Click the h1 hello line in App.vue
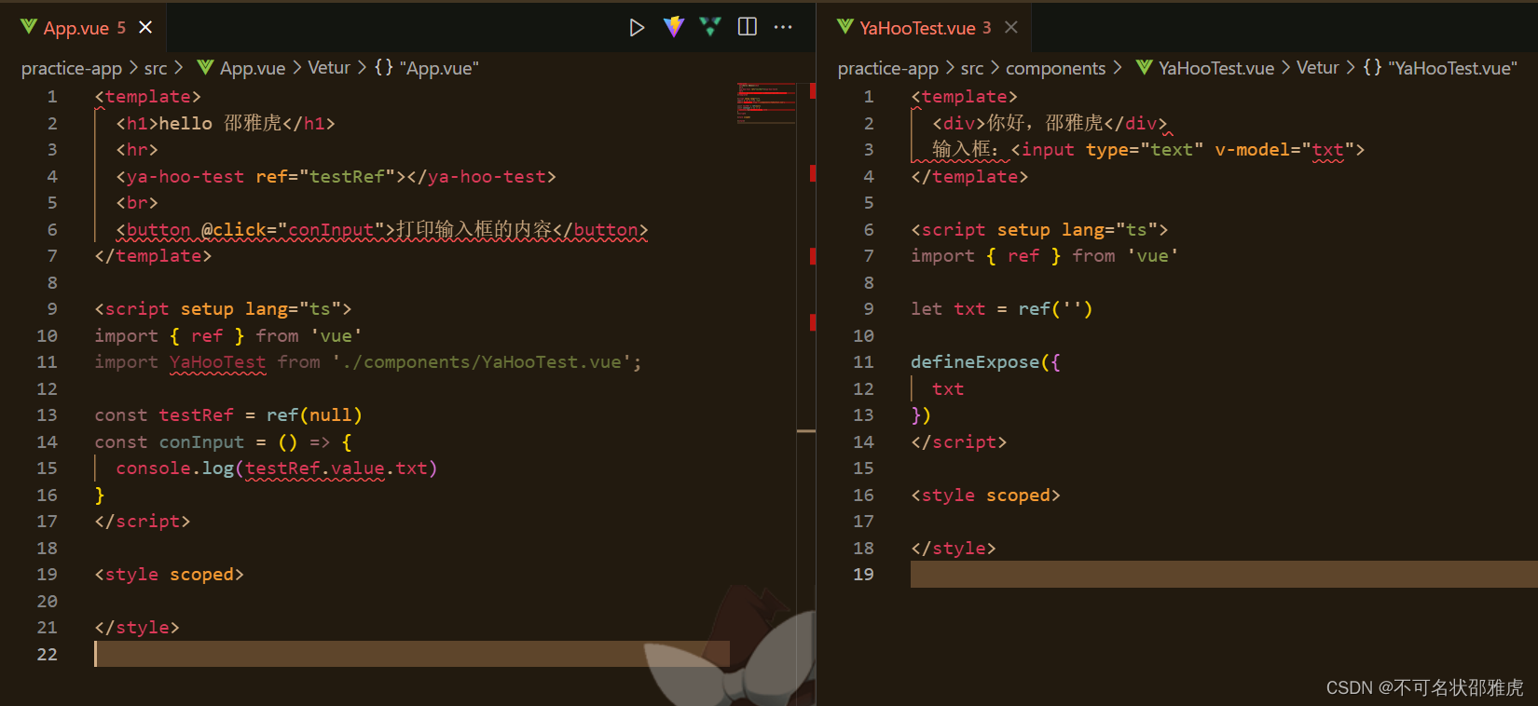This screenshot has width=1538, height=706. pos(226,123)
